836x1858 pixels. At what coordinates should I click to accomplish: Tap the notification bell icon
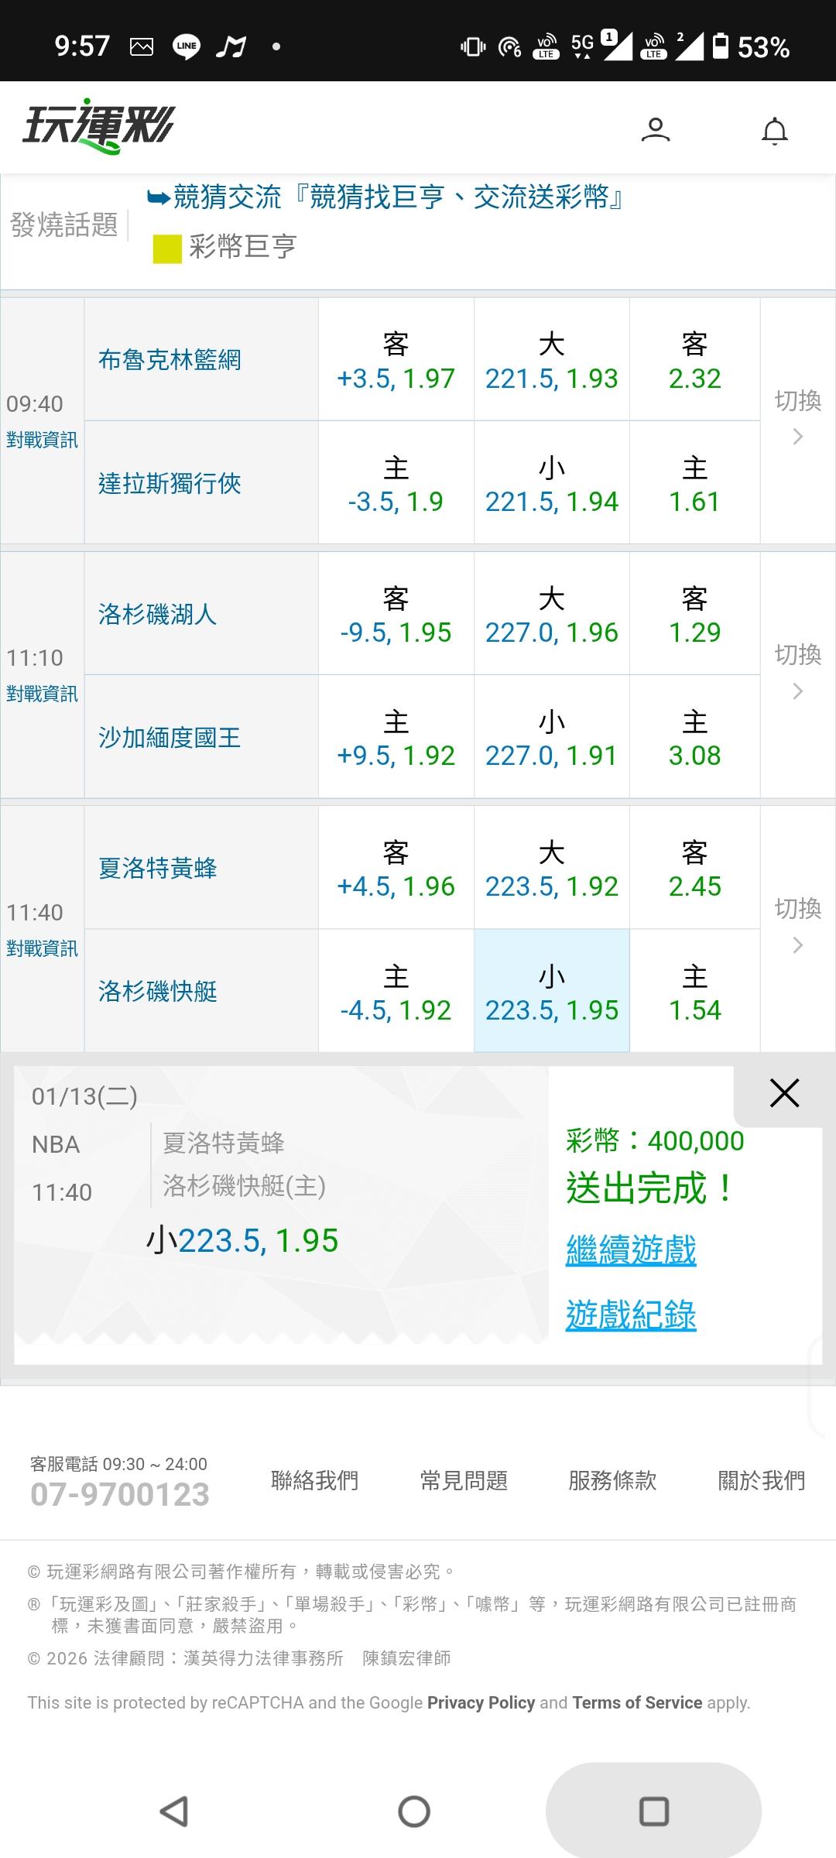tap(774, 131)
